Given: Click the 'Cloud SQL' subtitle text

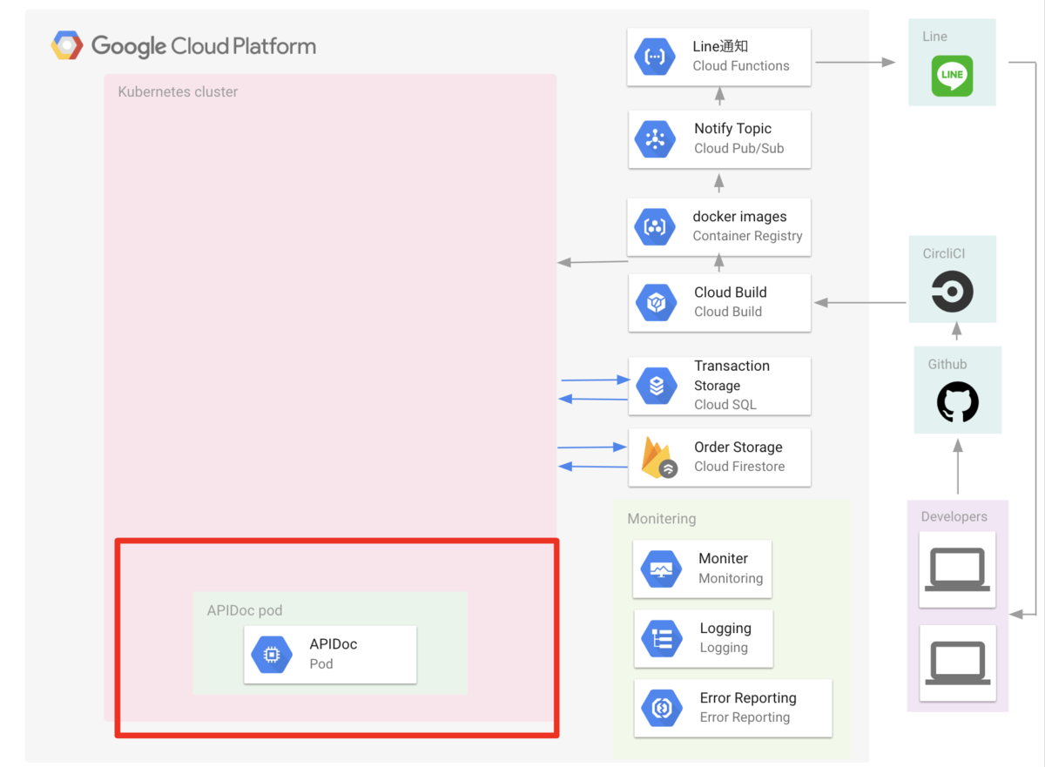Looking at the screenshot, I should coord(725,405).
